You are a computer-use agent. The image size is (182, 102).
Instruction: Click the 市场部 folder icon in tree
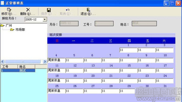pyautogui.click(x=12, y=30)
